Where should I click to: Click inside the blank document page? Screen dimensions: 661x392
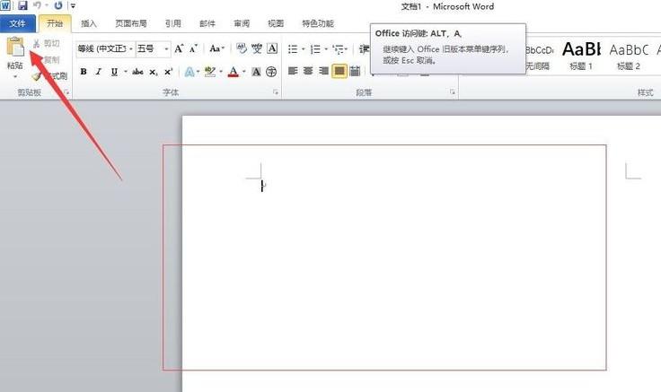coord(421,253)
